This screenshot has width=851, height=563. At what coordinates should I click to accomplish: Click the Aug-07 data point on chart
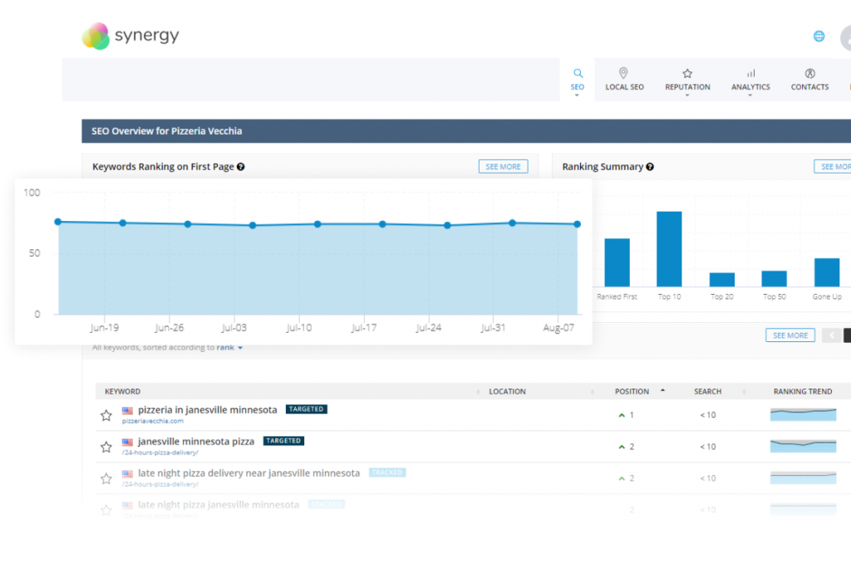pyautogui.click(x=577, y=224)
